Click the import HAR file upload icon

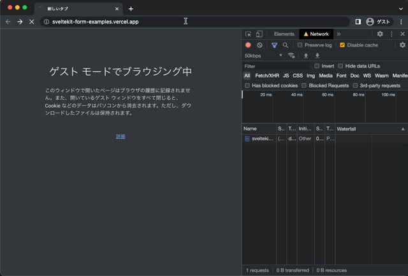tap(305, 55)
